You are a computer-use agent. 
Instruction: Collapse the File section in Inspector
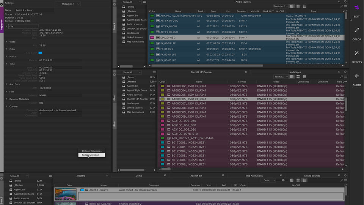[6, 27]
